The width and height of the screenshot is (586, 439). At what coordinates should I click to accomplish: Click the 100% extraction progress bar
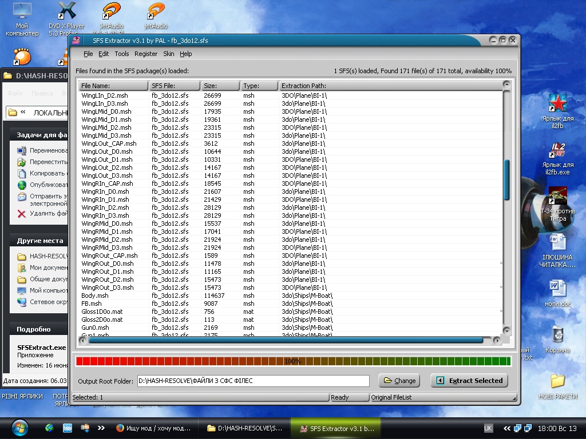pyautogui.click(x=293, y=361)
